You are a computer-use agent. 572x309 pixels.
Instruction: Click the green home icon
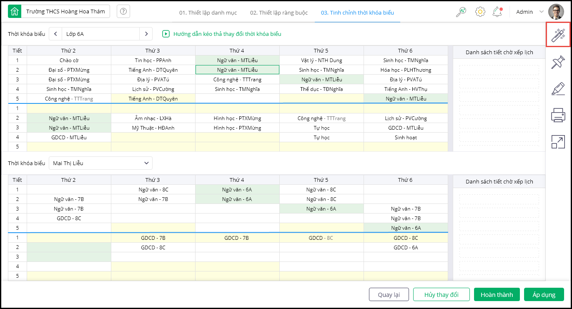pyautogui.click(x=14, y=12)
